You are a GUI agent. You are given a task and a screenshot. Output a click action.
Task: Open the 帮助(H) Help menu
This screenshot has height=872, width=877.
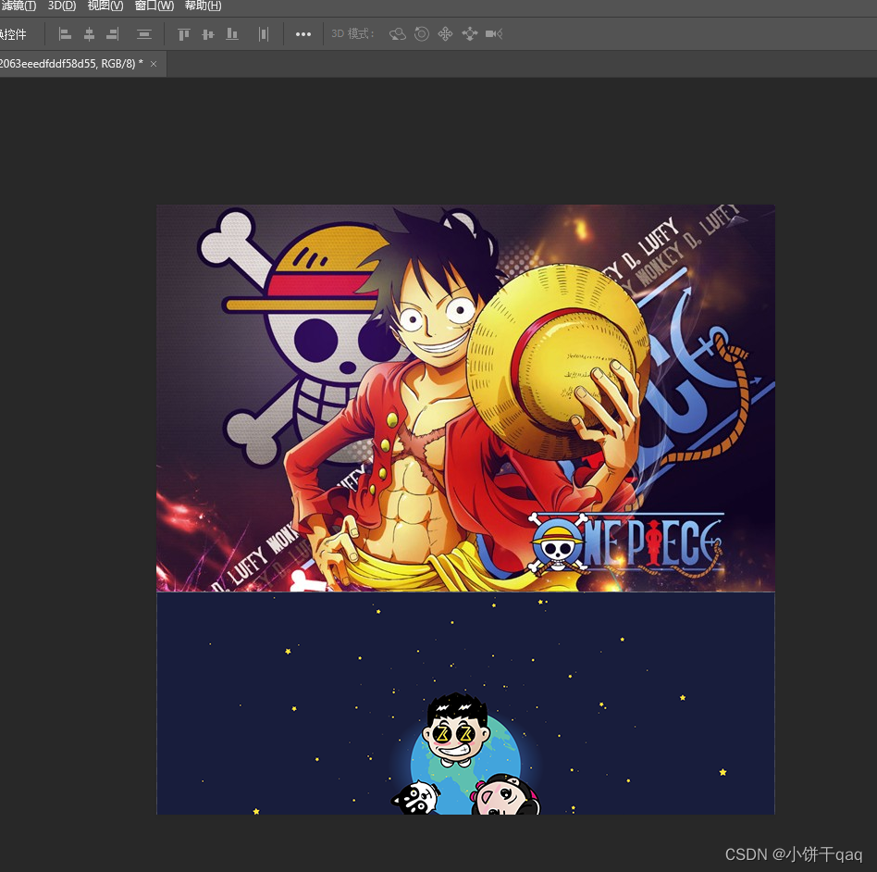click(203, 6)
